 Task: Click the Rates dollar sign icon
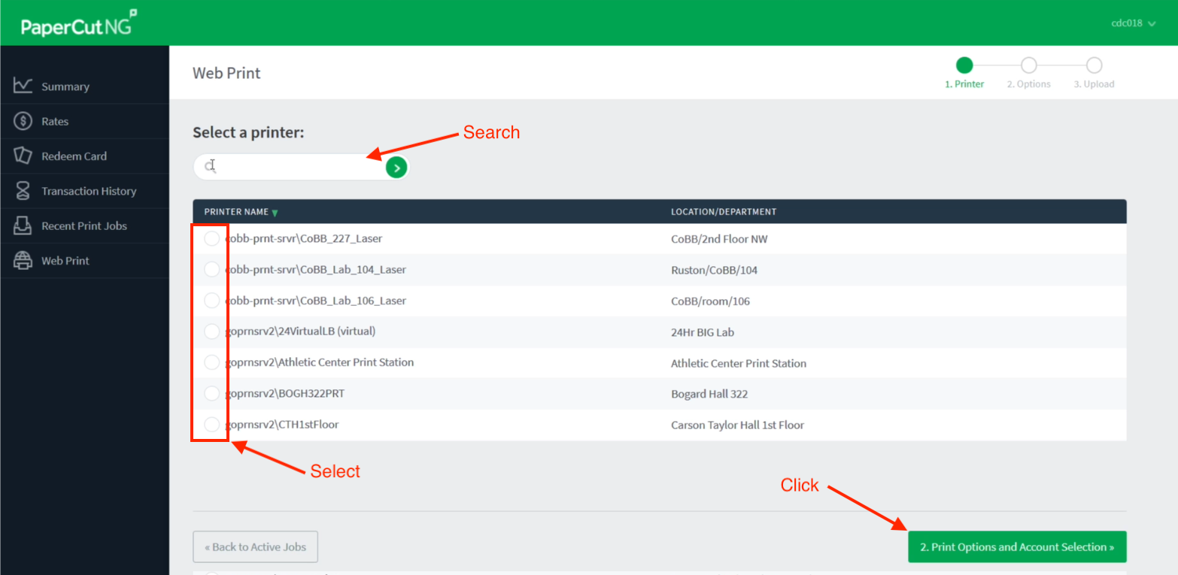23,121
